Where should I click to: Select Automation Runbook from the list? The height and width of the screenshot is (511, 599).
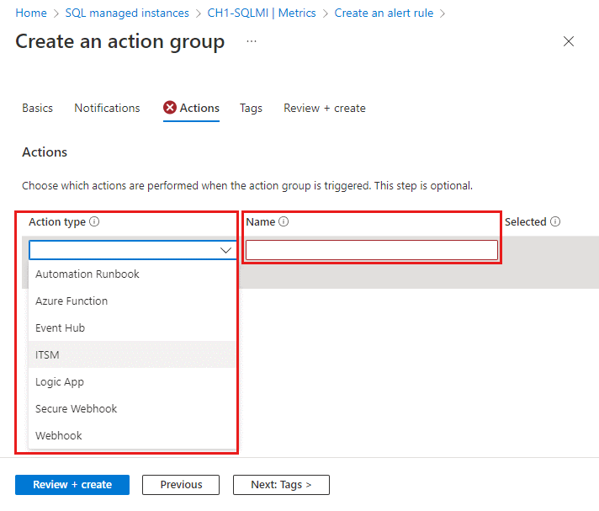tap(87, 274)
